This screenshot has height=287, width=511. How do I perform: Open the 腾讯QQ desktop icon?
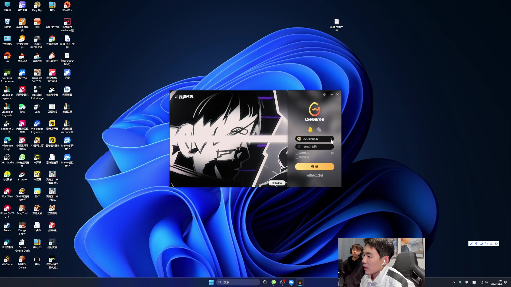click(22, 57)
